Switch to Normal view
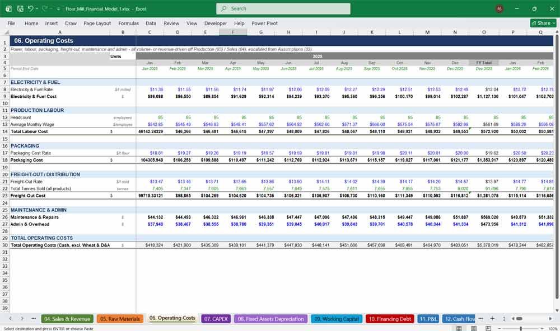Screen dimensions: 560x331 coord(459,328)
